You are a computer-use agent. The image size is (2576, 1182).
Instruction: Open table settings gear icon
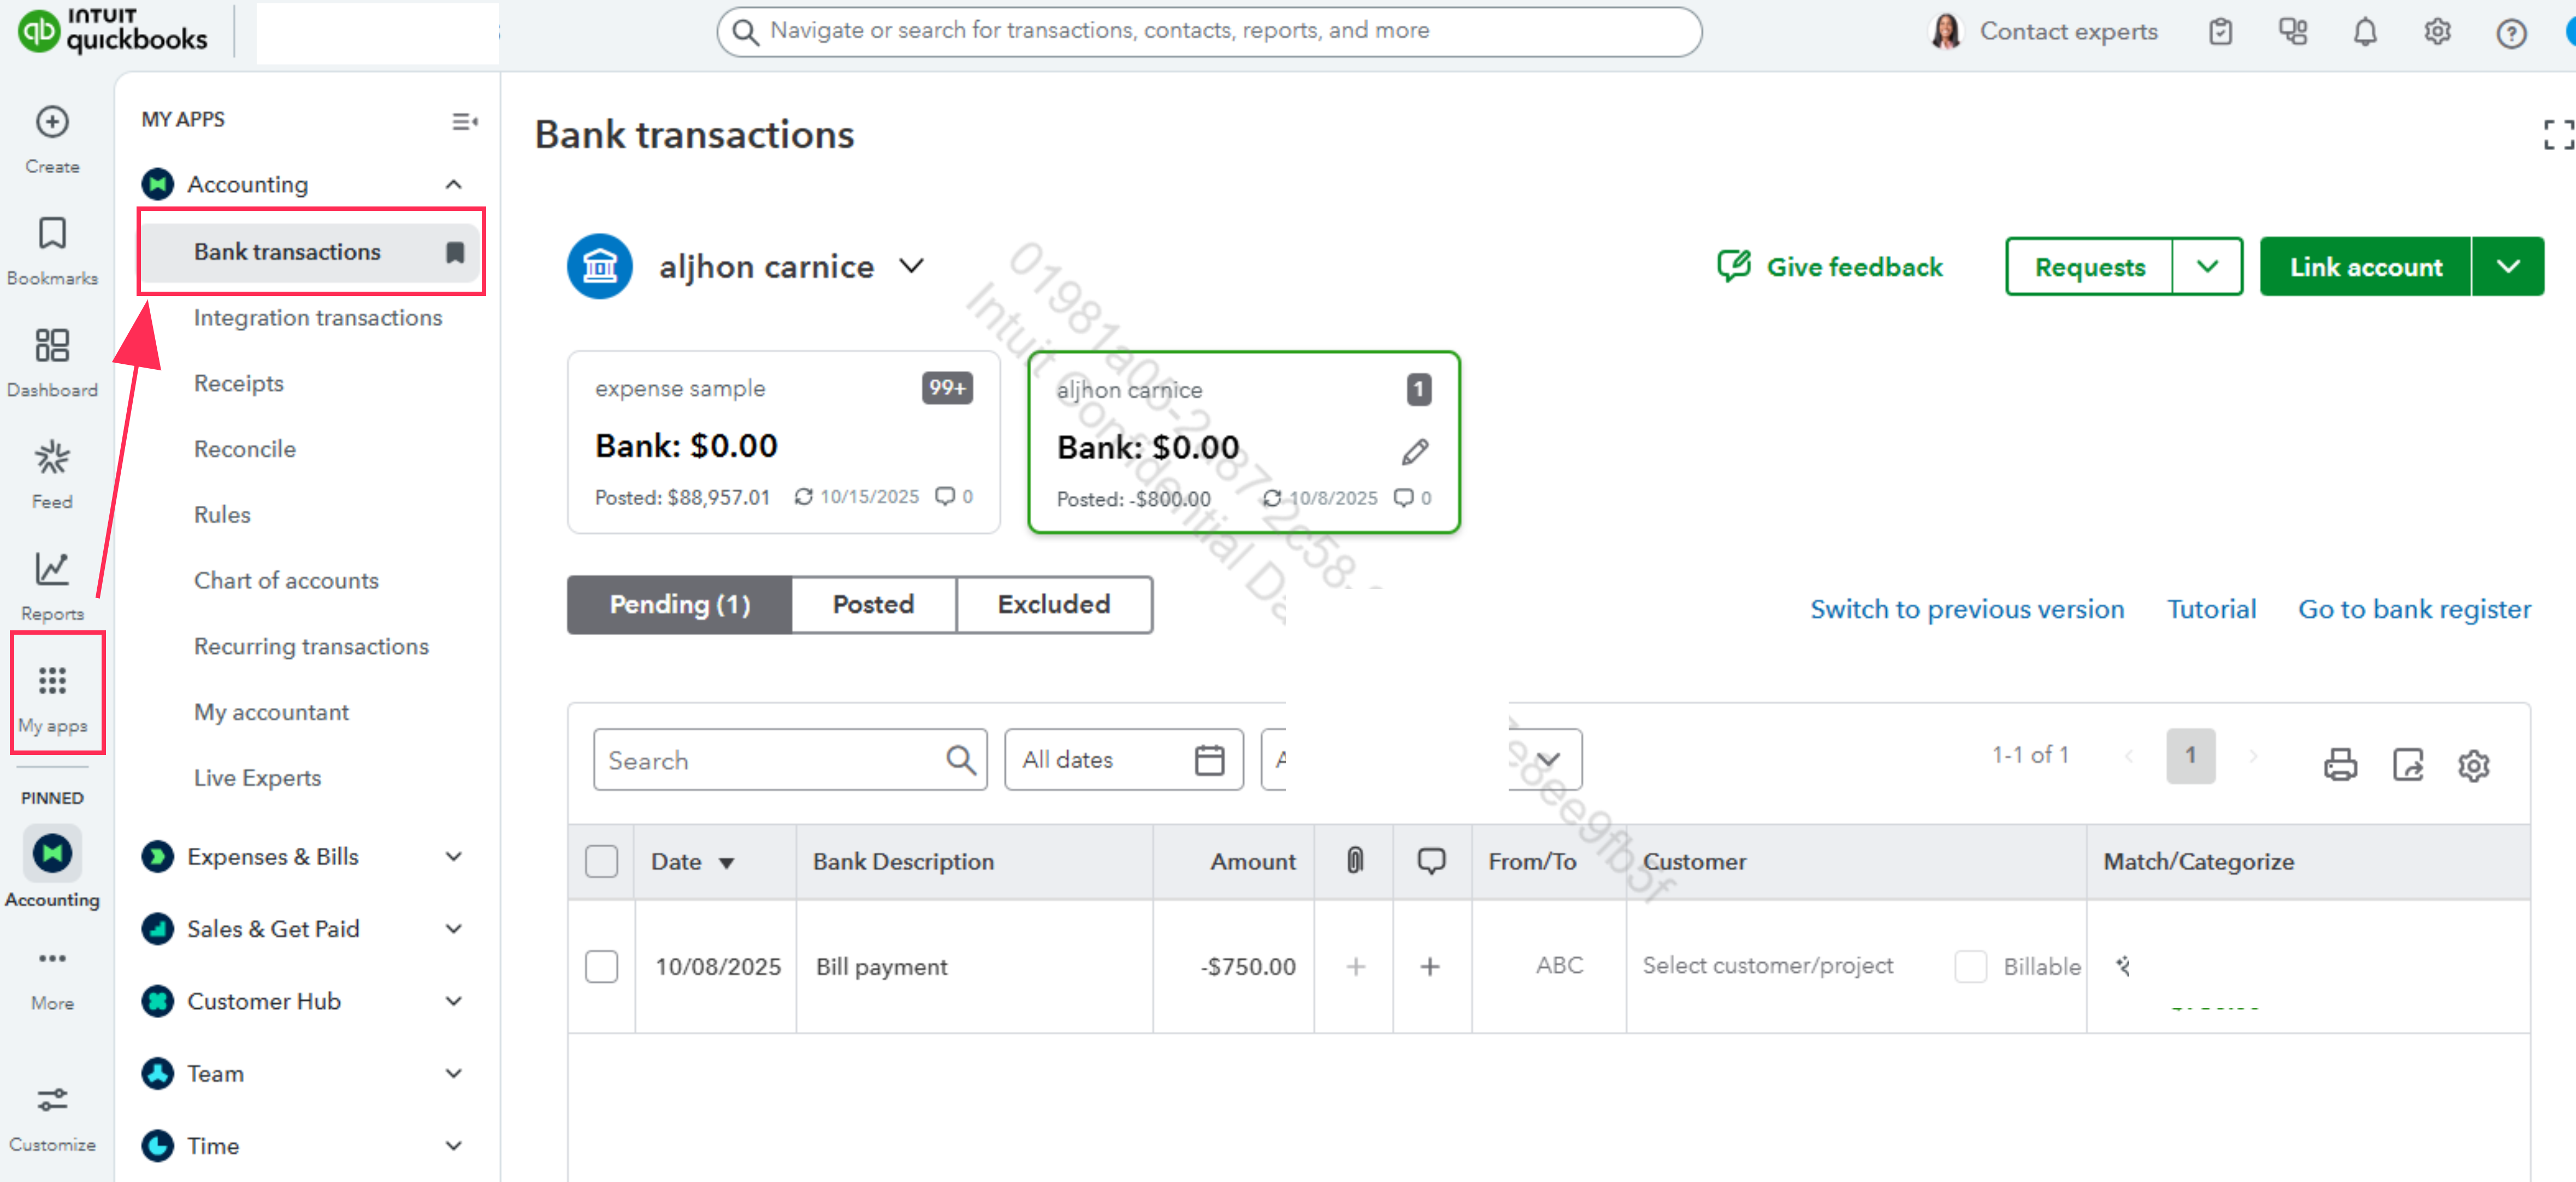point(2474,765)
